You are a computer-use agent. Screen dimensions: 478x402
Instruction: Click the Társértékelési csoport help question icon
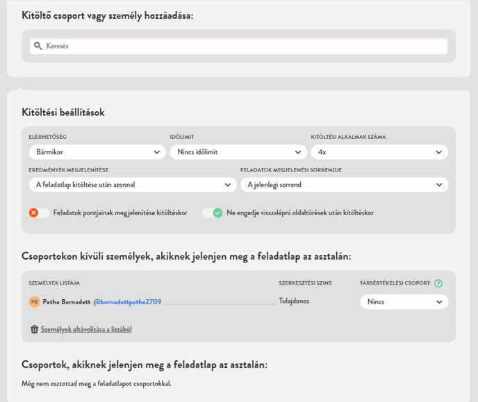click(438, 283)
